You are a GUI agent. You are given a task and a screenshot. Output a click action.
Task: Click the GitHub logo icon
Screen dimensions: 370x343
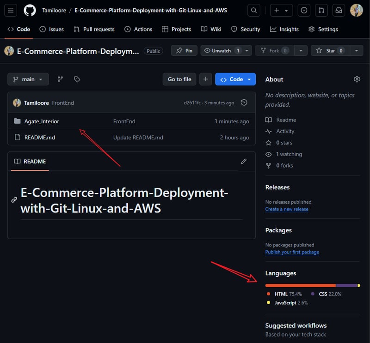pyautogui.click(x=30, y=10)
